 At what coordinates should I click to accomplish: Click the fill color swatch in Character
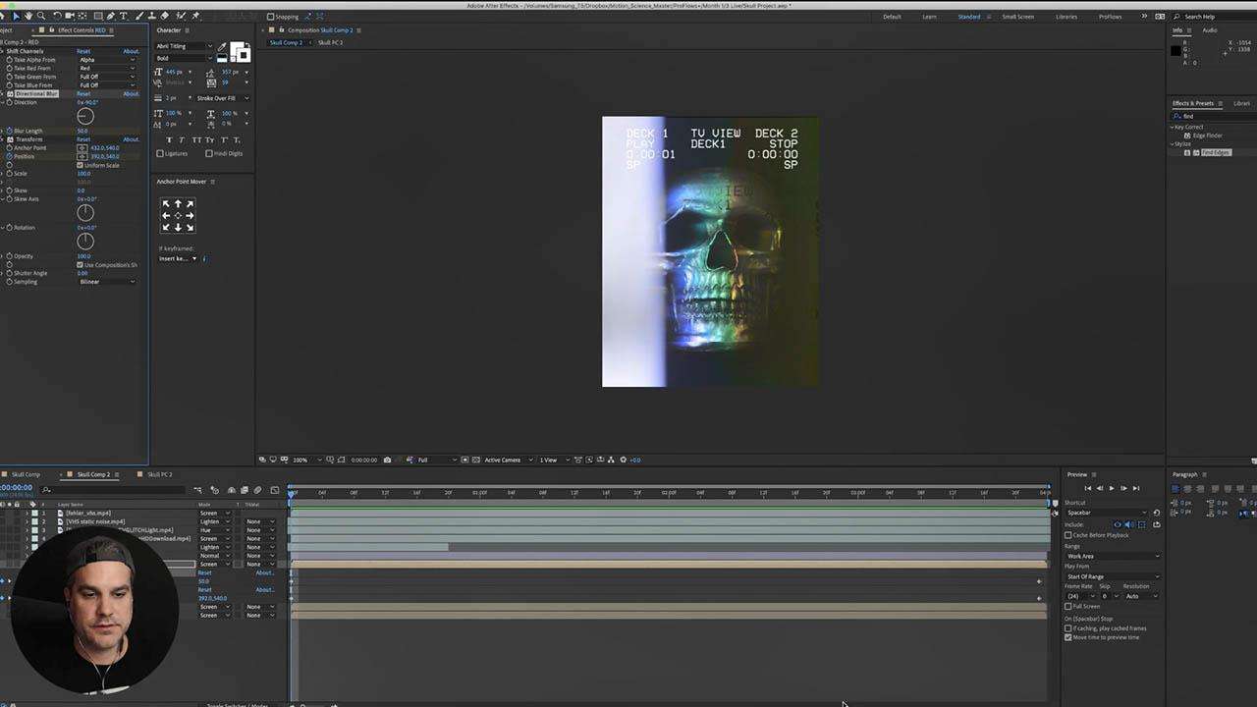pyautogui.click(x=237, y=49)
